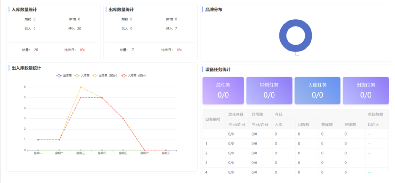Screen dimensions: 395x183
Task: Click the 设备编号 column header
Action: tap(213, 119)
